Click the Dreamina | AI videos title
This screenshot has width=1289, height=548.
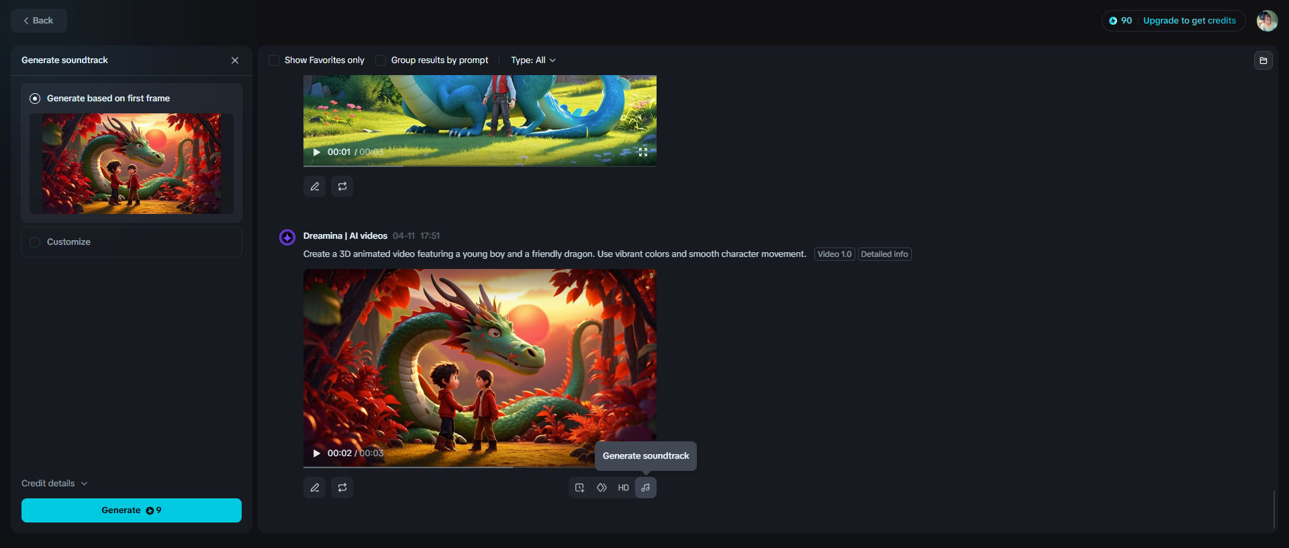pos(345,236)
